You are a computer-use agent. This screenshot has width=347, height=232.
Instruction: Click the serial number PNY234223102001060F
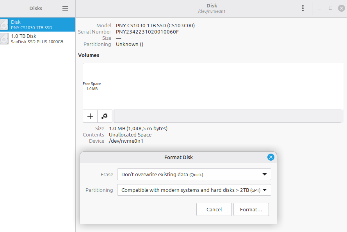pyautogui.click(x=147, y=32)
